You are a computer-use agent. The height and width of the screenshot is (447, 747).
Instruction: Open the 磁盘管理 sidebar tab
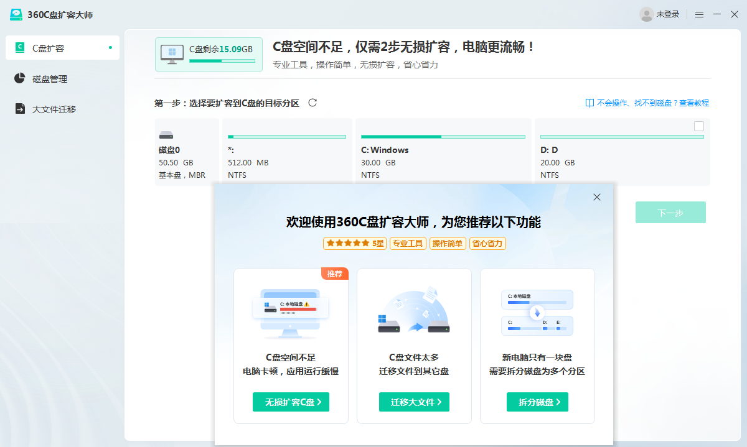click(50, 79)
